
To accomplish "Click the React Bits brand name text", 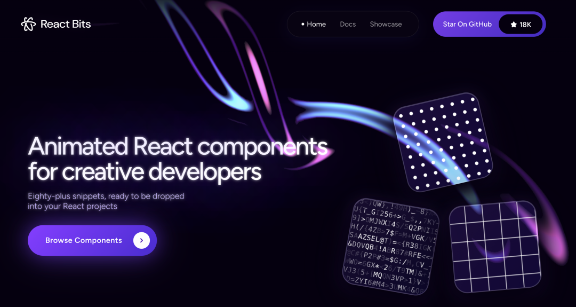I will point(66,24).
